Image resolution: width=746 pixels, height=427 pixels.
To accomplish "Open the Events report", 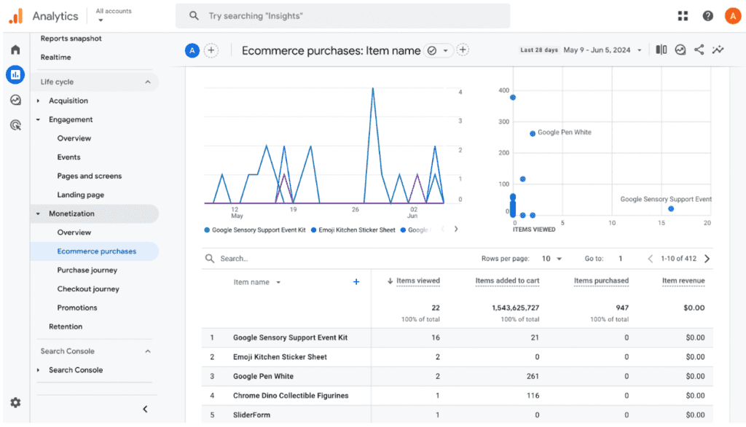I will [x=68, y=157].
